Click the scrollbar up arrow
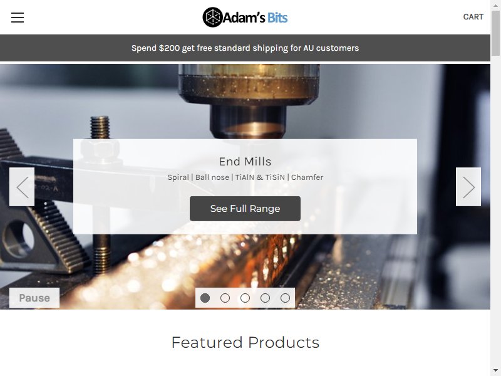 495,5
